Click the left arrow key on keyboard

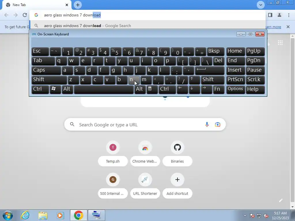point(182,89)
